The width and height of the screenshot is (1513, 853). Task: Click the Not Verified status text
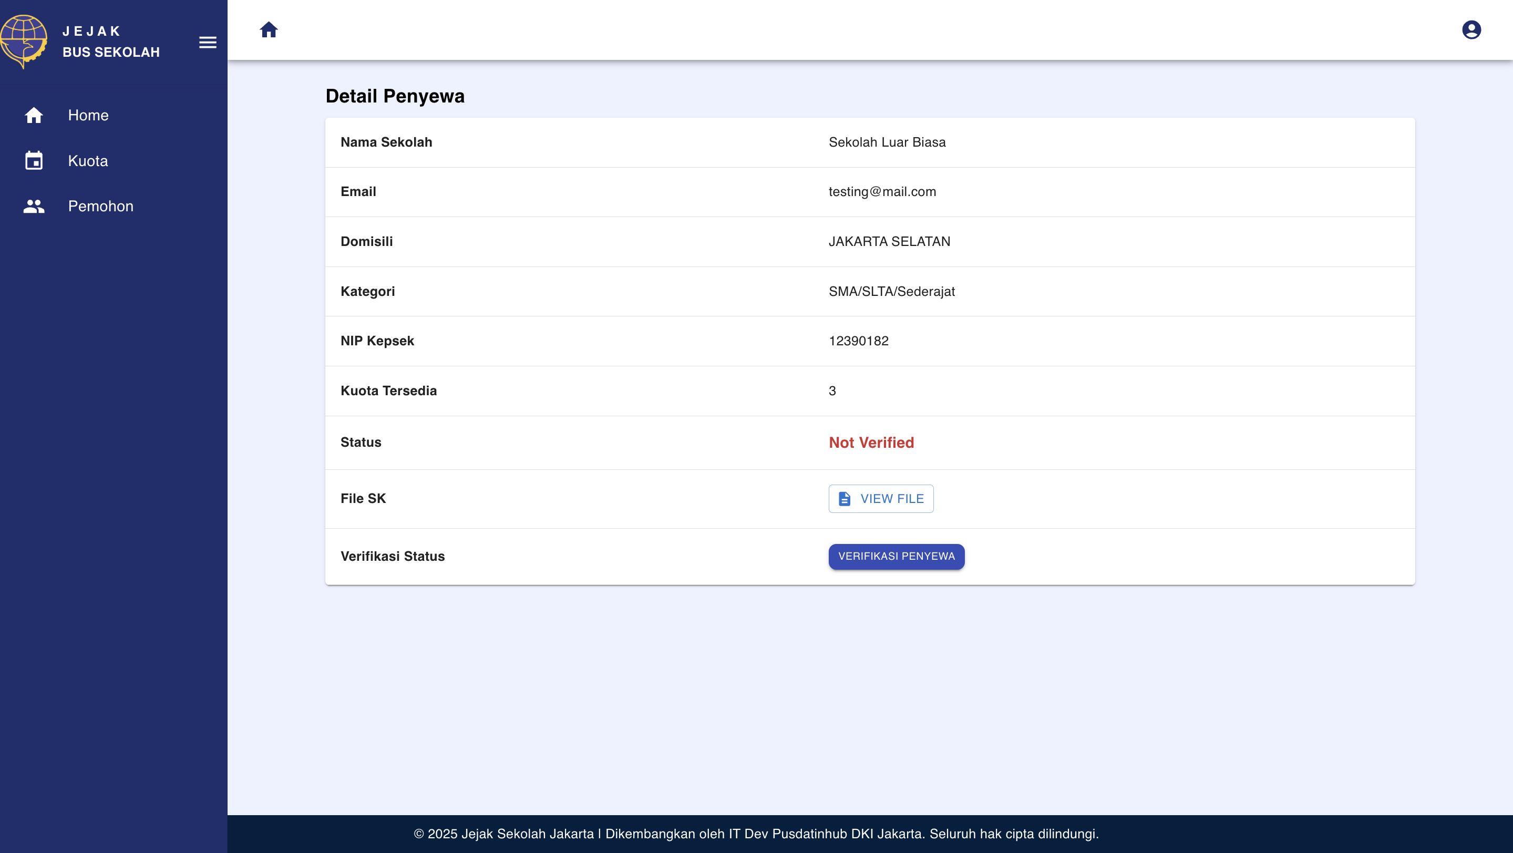[x=871, y=443]
